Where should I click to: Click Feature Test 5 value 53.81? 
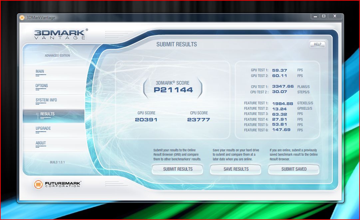(x=279, y=124)
